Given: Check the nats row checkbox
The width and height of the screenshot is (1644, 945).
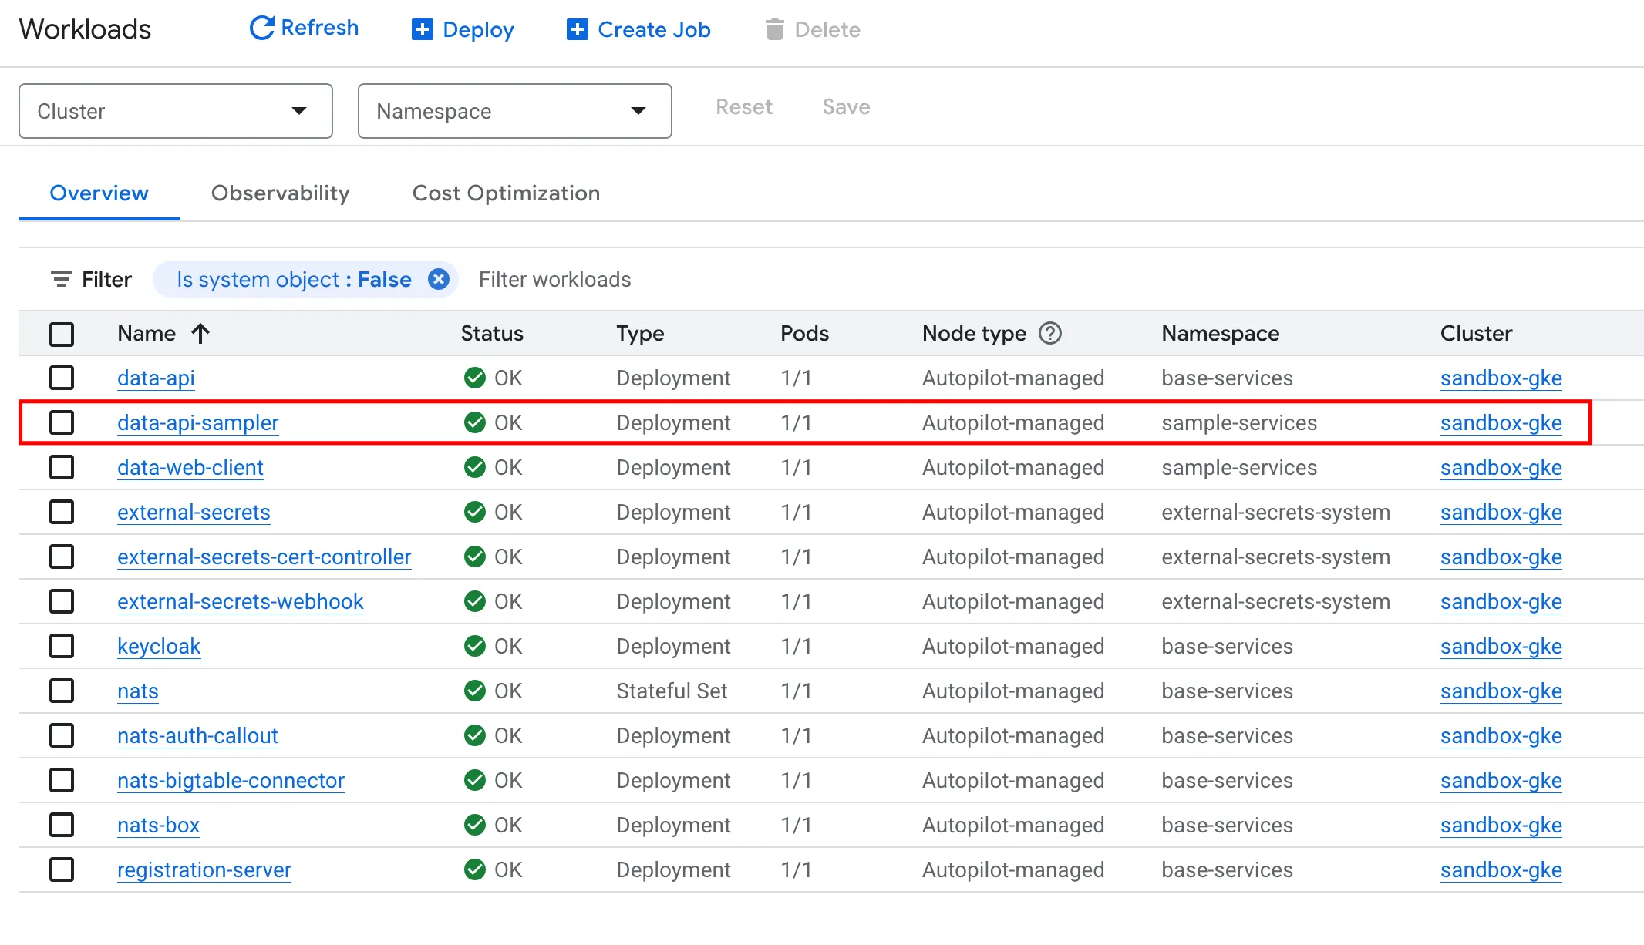Looking at the screenshot, I should (62, 691).
